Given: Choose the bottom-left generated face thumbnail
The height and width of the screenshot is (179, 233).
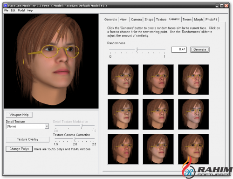Looking at the screenshot, I should click(123, 149).
